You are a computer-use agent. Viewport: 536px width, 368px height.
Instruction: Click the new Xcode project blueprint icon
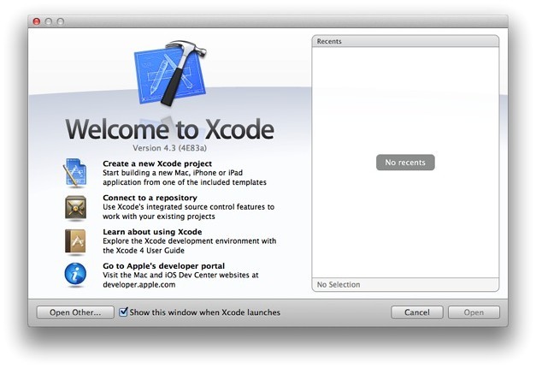tap(75, 173)
